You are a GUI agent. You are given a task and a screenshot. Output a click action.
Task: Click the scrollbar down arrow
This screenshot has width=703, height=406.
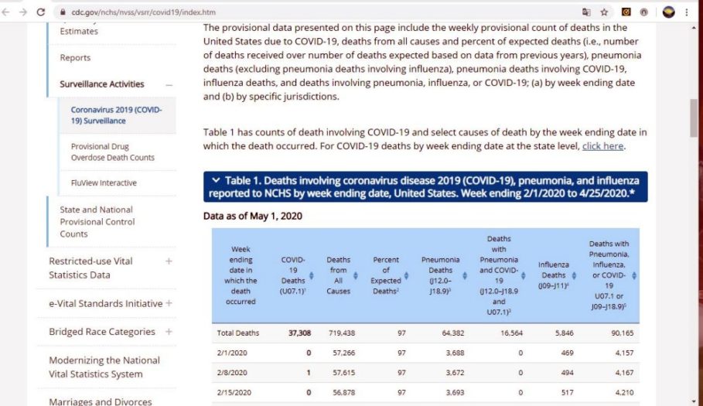click(x=694, y=401)
